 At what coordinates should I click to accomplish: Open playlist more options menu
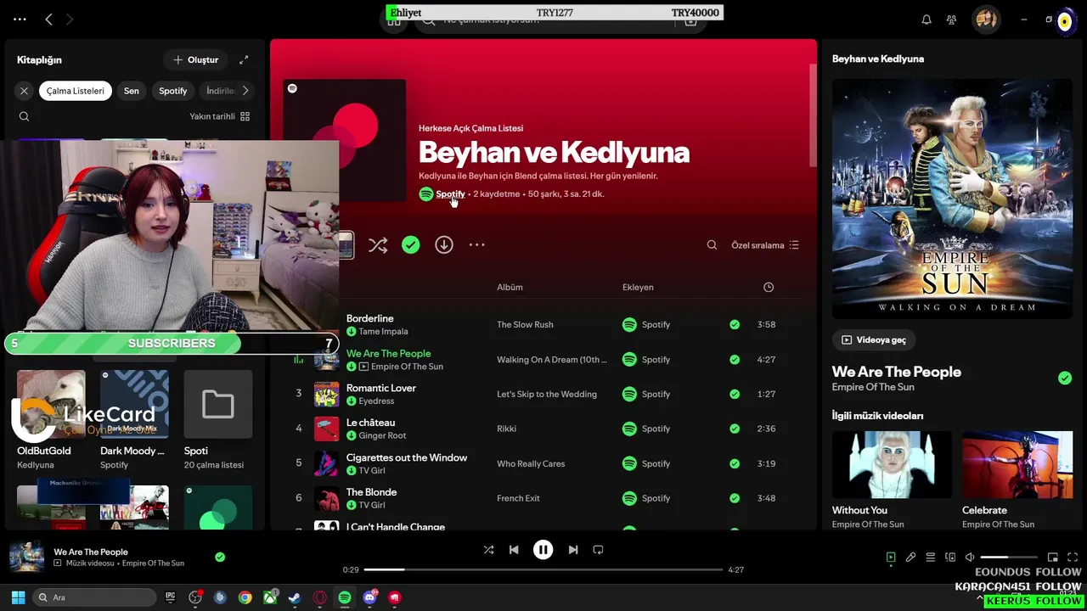click(476, 244)
